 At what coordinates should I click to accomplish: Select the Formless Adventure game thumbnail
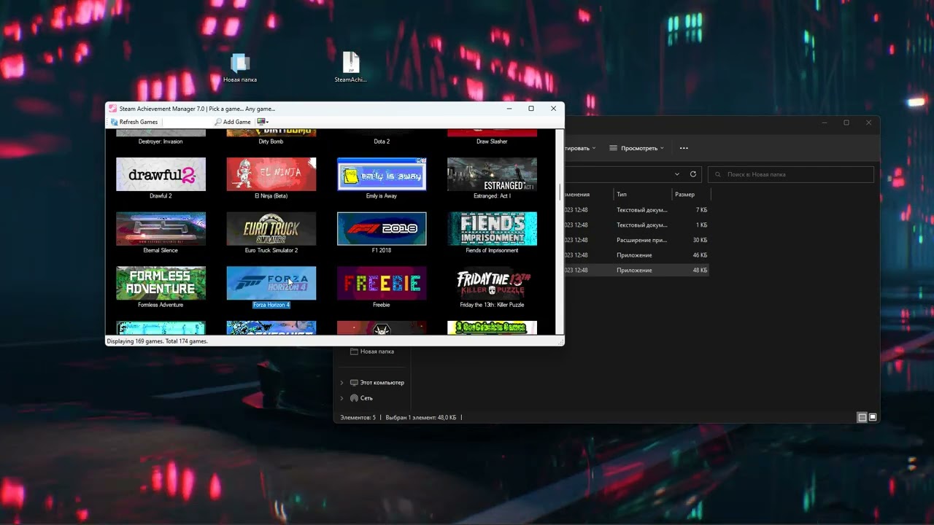[161, 283]
